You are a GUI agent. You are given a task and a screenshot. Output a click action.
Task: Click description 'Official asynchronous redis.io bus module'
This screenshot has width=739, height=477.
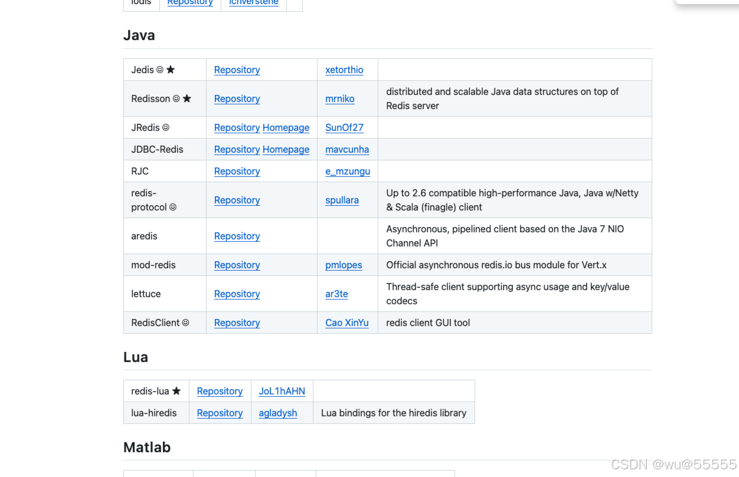tap(496, 265)
